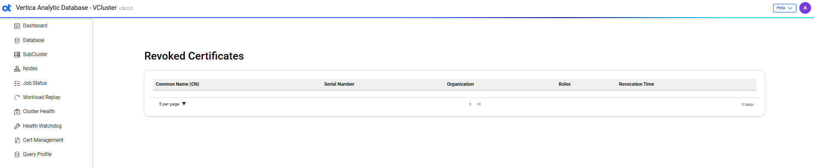Click the Workload Replay circular arrow icon

click(17, 97)
